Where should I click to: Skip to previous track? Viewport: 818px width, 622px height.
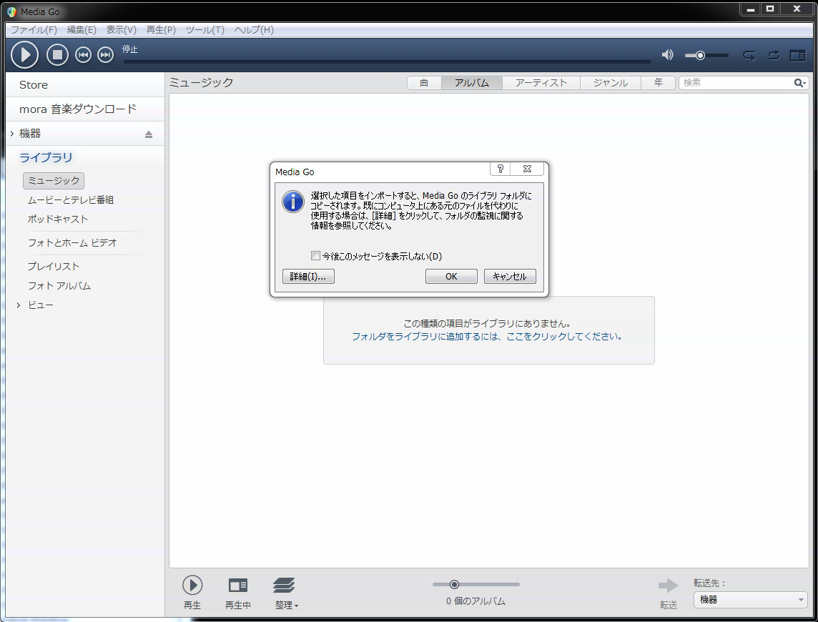coord(83,55)
